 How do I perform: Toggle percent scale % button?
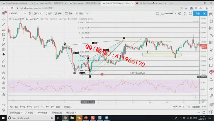click(189, 107)
